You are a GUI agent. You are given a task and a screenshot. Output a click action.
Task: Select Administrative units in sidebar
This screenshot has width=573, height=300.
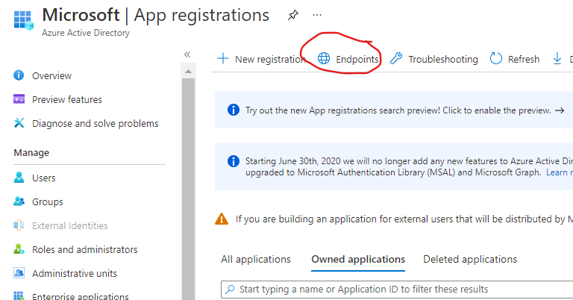[74, 273]
